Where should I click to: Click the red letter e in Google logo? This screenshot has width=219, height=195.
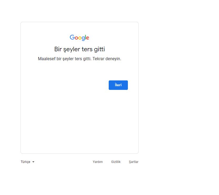87,38
